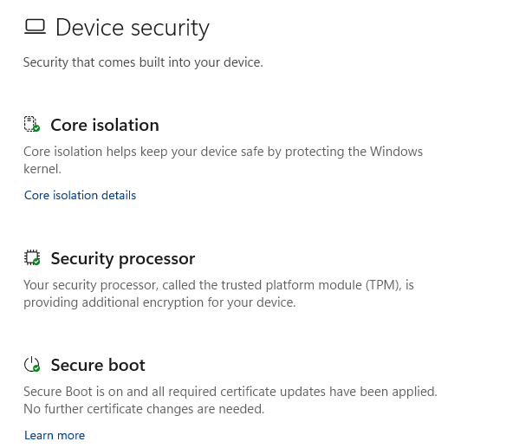Click 'providing additional encryption for your device' line
Screen dimensions: 506x448
tap(159, 302)
